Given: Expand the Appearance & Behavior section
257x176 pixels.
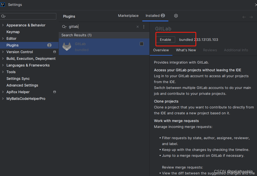Looking at the screenshot, I should [3, 25].
